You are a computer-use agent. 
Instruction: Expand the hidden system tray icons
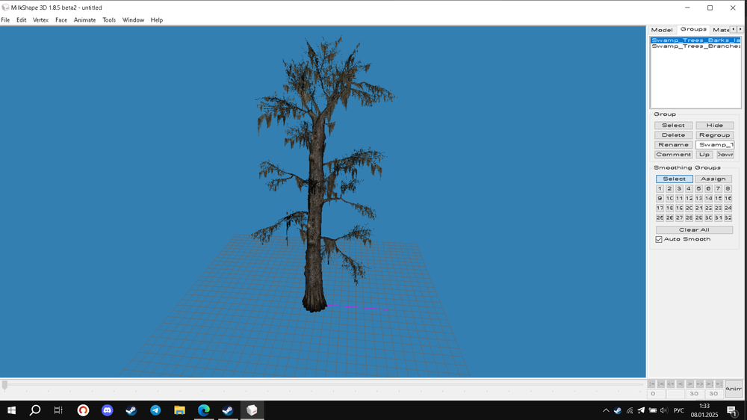click(606, 410)
